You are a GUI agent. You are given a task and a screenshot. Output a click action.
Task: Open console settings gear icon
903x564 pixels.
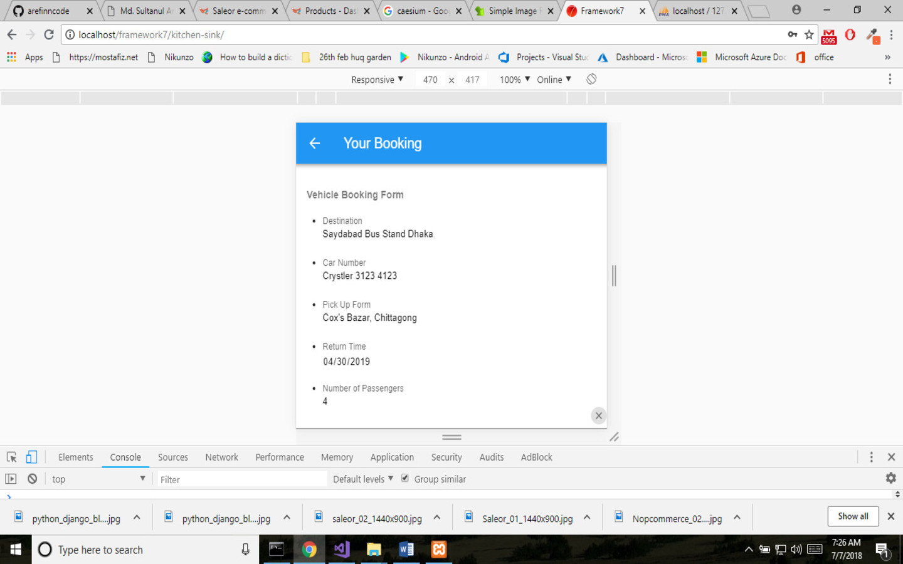(x=890, y=478)
